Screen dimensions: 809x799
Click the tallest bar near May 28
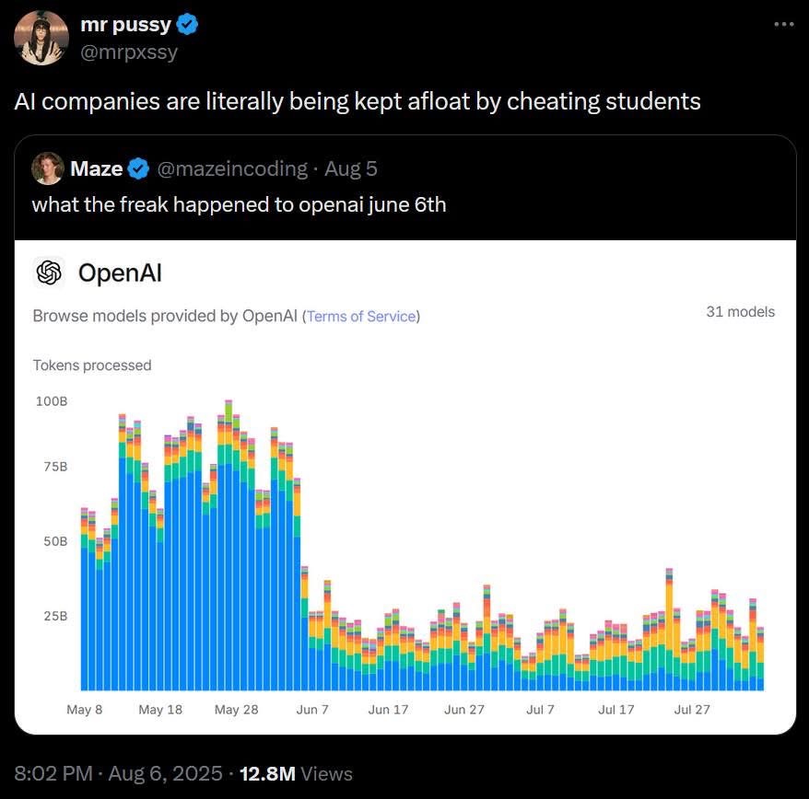tap(229, 545)
